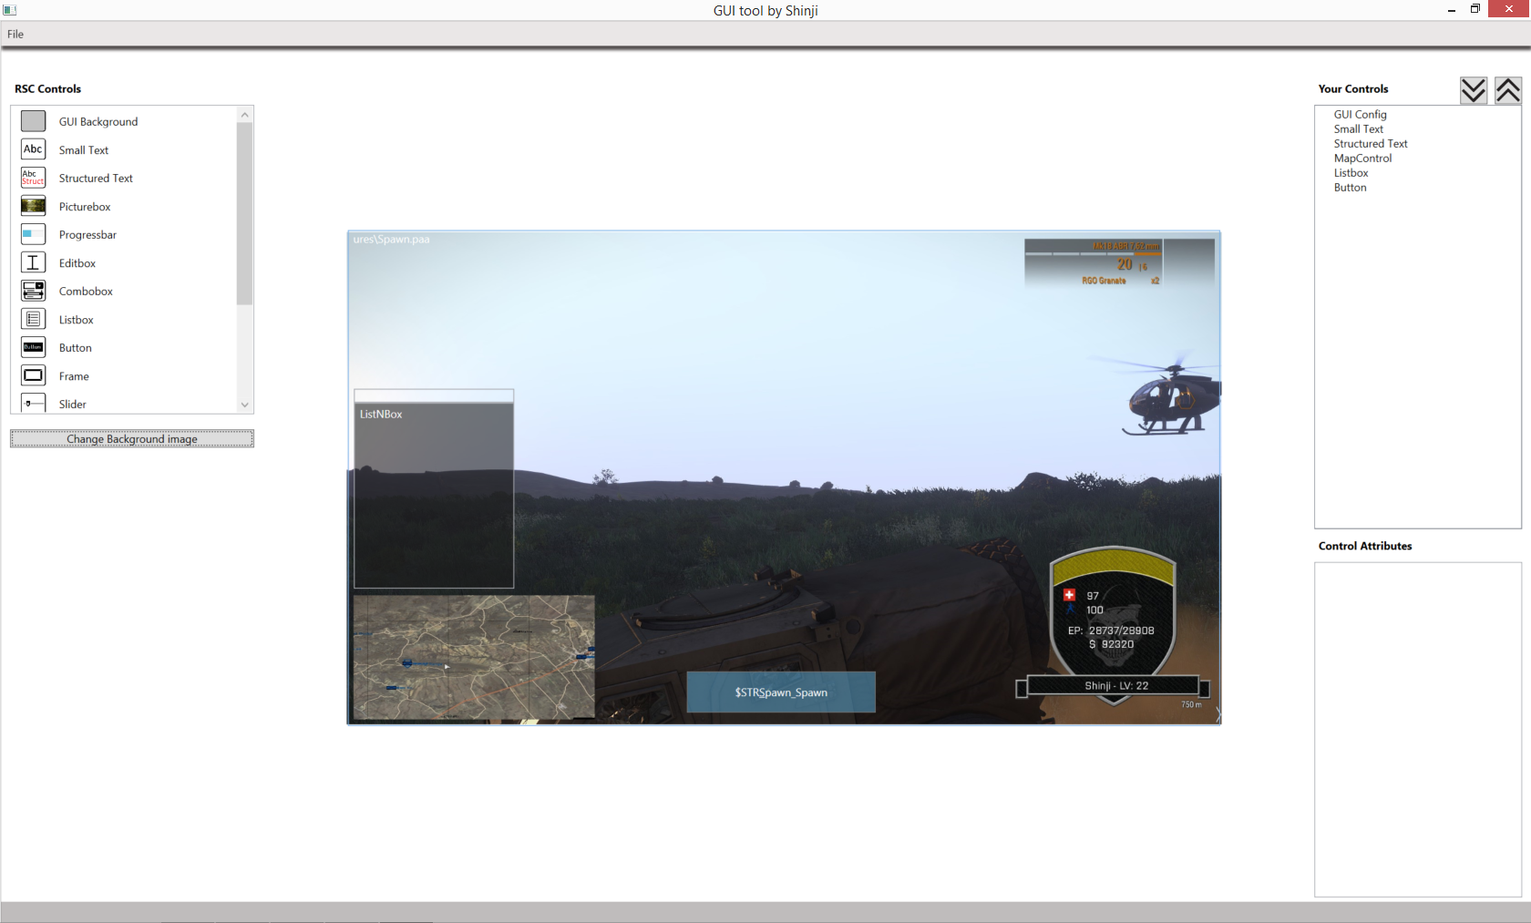Click the RSC Controls scrollbar thumb
The width and height of the screenshot is (1531, 923).
[244, 213]
